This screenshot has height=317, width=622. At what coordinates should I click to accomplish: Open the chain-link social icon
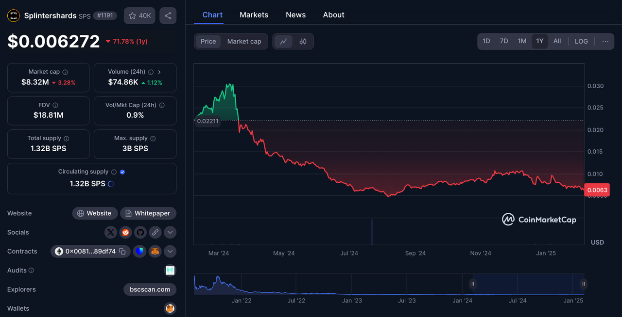coord(155,232)
